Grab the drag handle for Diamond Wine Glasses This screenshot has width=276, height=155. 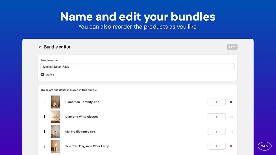point(44,117)
